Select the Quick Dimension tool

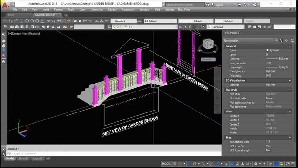point(48,21)
